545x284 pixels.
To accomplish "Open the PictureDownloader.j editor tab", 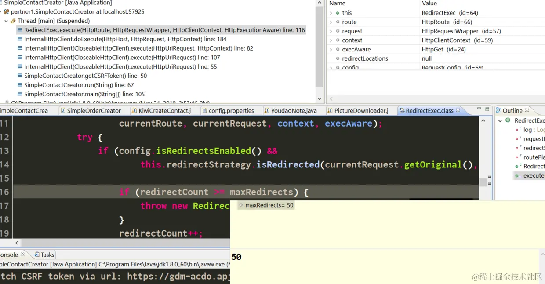I will tap(357, 111).
